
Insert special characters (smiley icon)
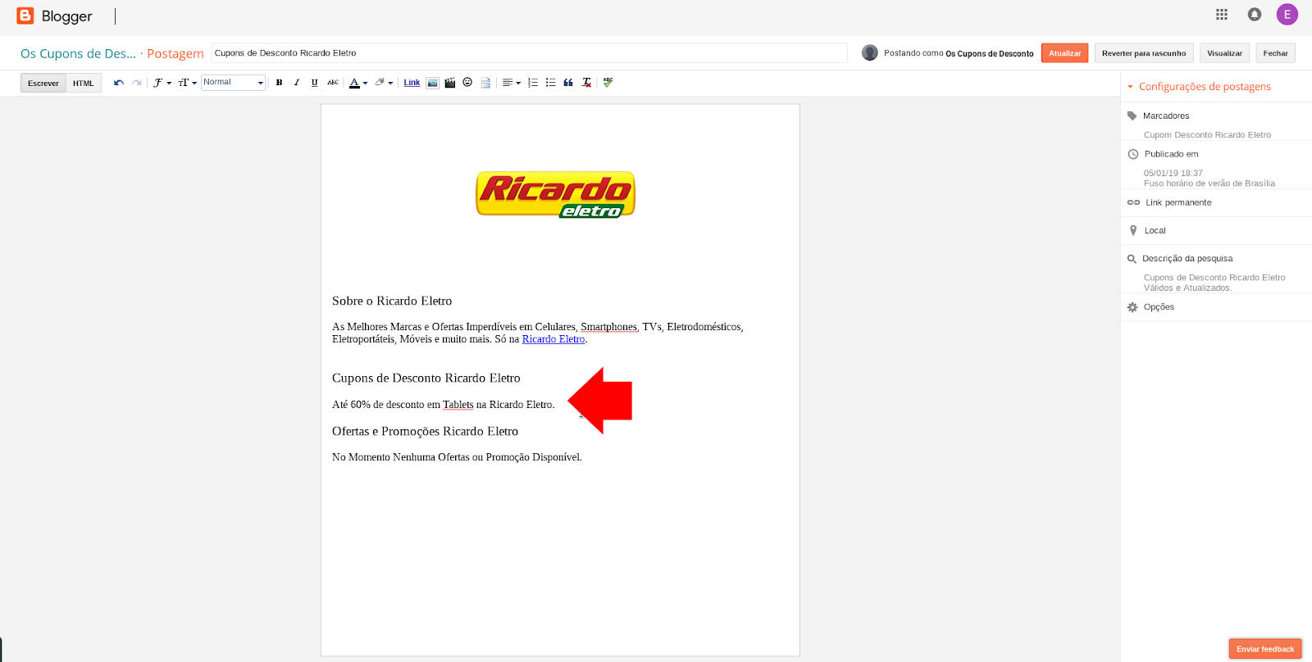click(x=467, y=82)
